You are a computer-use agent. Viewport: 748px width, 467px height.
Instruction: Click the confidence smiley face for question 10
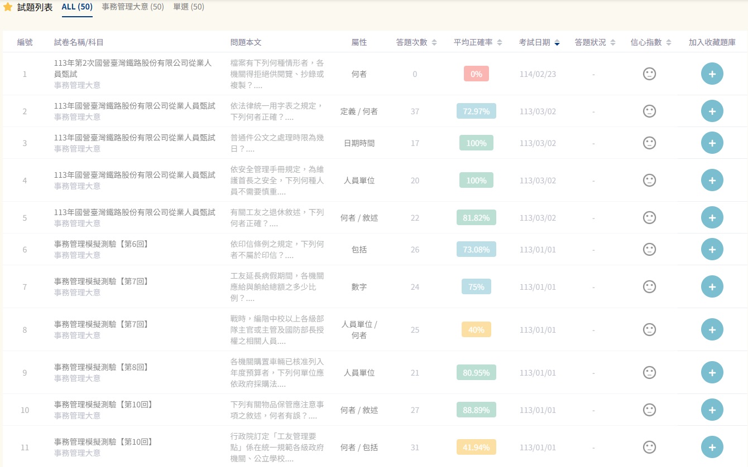(649, 410)
